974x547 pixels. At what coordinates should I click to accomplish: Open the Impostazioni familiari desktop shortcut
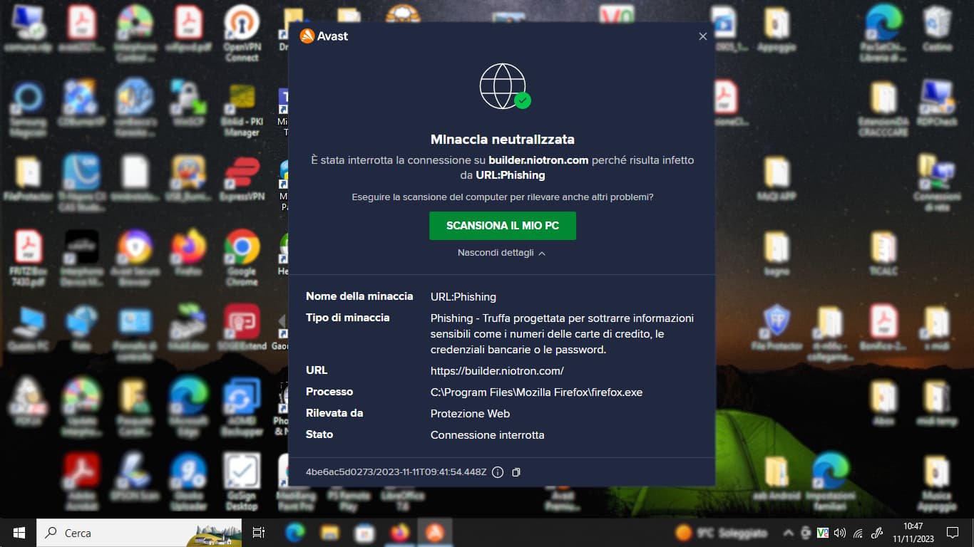(x=830, y=482)
